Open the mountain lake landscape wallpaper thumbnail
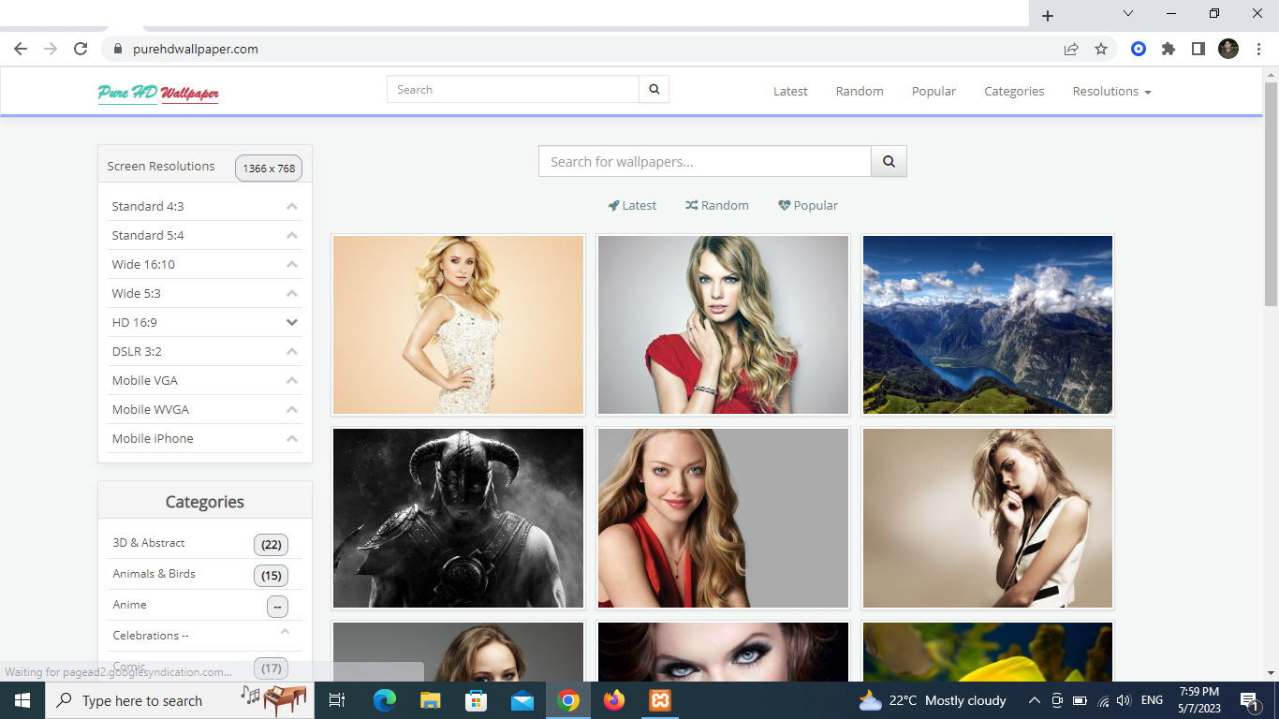 (x=988, y=324)
